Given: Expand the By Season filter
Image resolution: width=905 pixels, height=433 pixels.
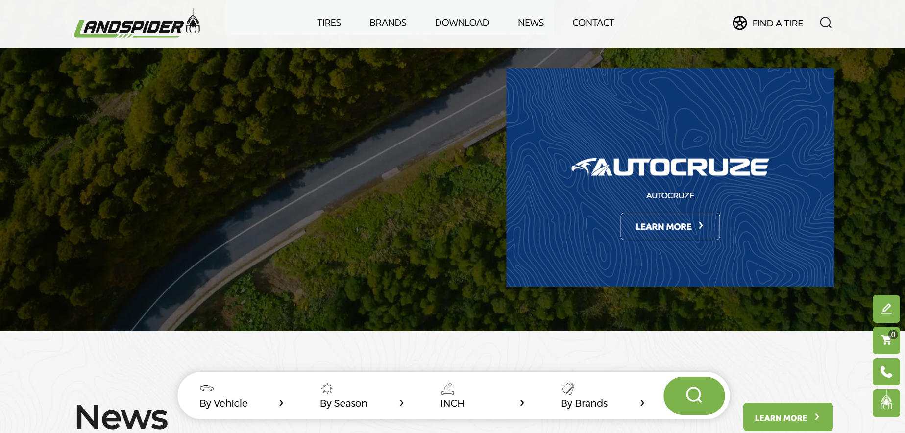Looking at the screenshot, I should click(362, 403).
